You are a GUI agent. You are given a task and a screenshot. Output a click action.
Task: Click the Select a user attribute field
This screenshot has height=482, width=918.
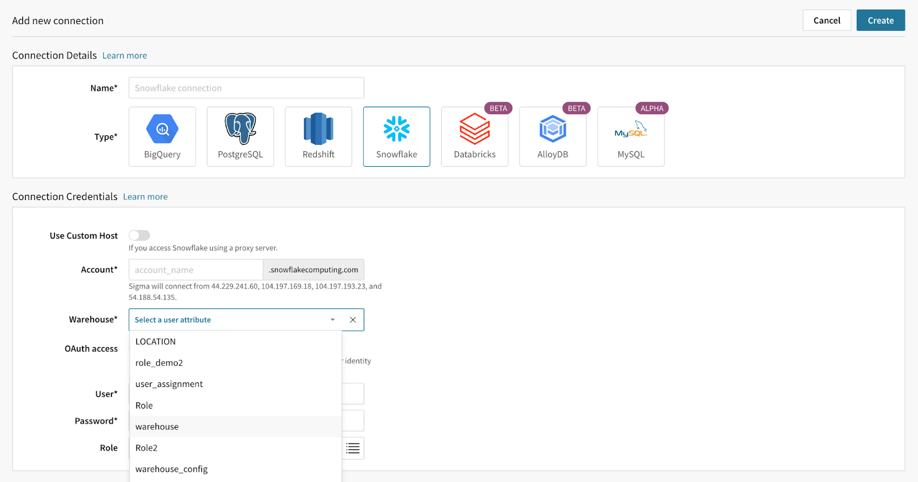click(x=246, y=320)
